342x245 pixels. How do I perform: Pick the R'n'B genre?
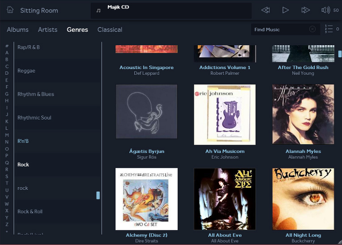[57, 141]
